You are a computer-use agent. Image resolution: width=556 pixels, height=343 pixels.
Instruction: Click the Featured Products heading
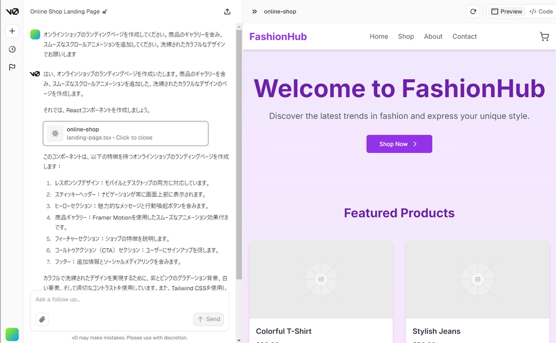pyautogui.click(x=399, y=213)
